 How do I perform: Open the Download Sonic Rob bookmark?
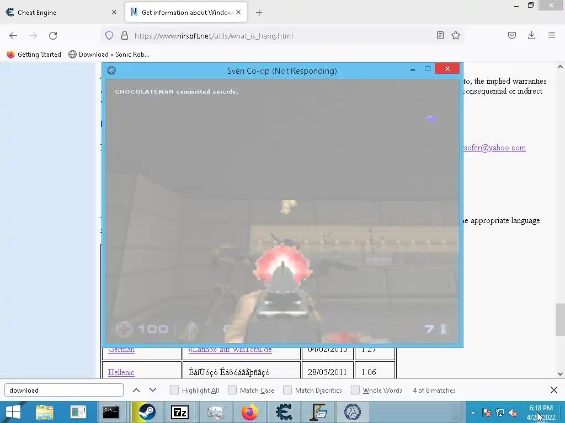pyautogui.click(x=109, y=55)
